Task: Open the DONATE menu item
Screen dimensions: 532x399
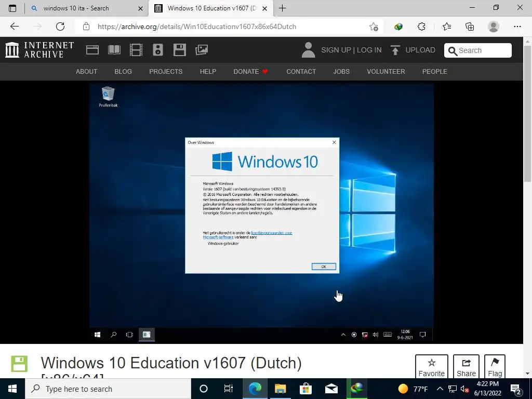Action: click(x=251, y=72)
